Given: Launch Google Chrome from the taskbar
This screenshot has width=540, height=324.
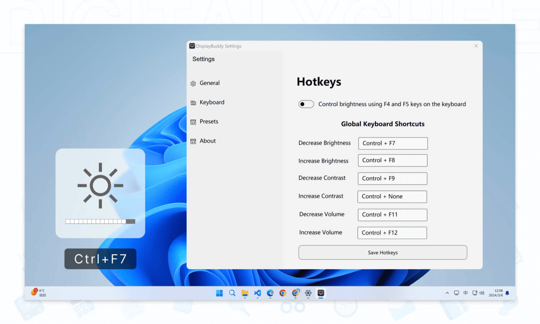Looking at the screenshot, I should [283, 293].
